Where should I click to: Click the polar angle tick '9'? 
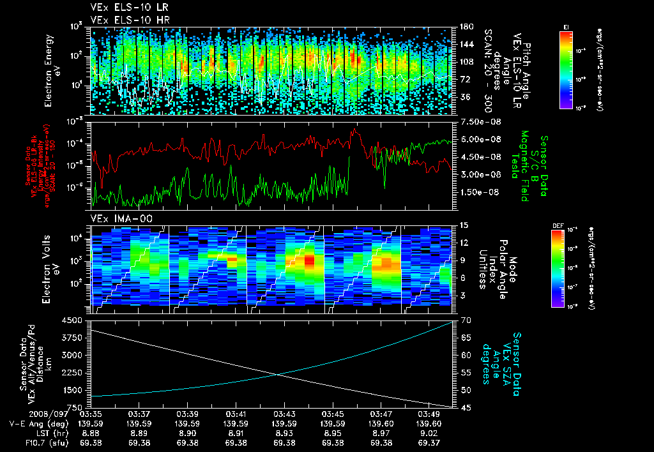pyautogui.click(x=463, y=260)
